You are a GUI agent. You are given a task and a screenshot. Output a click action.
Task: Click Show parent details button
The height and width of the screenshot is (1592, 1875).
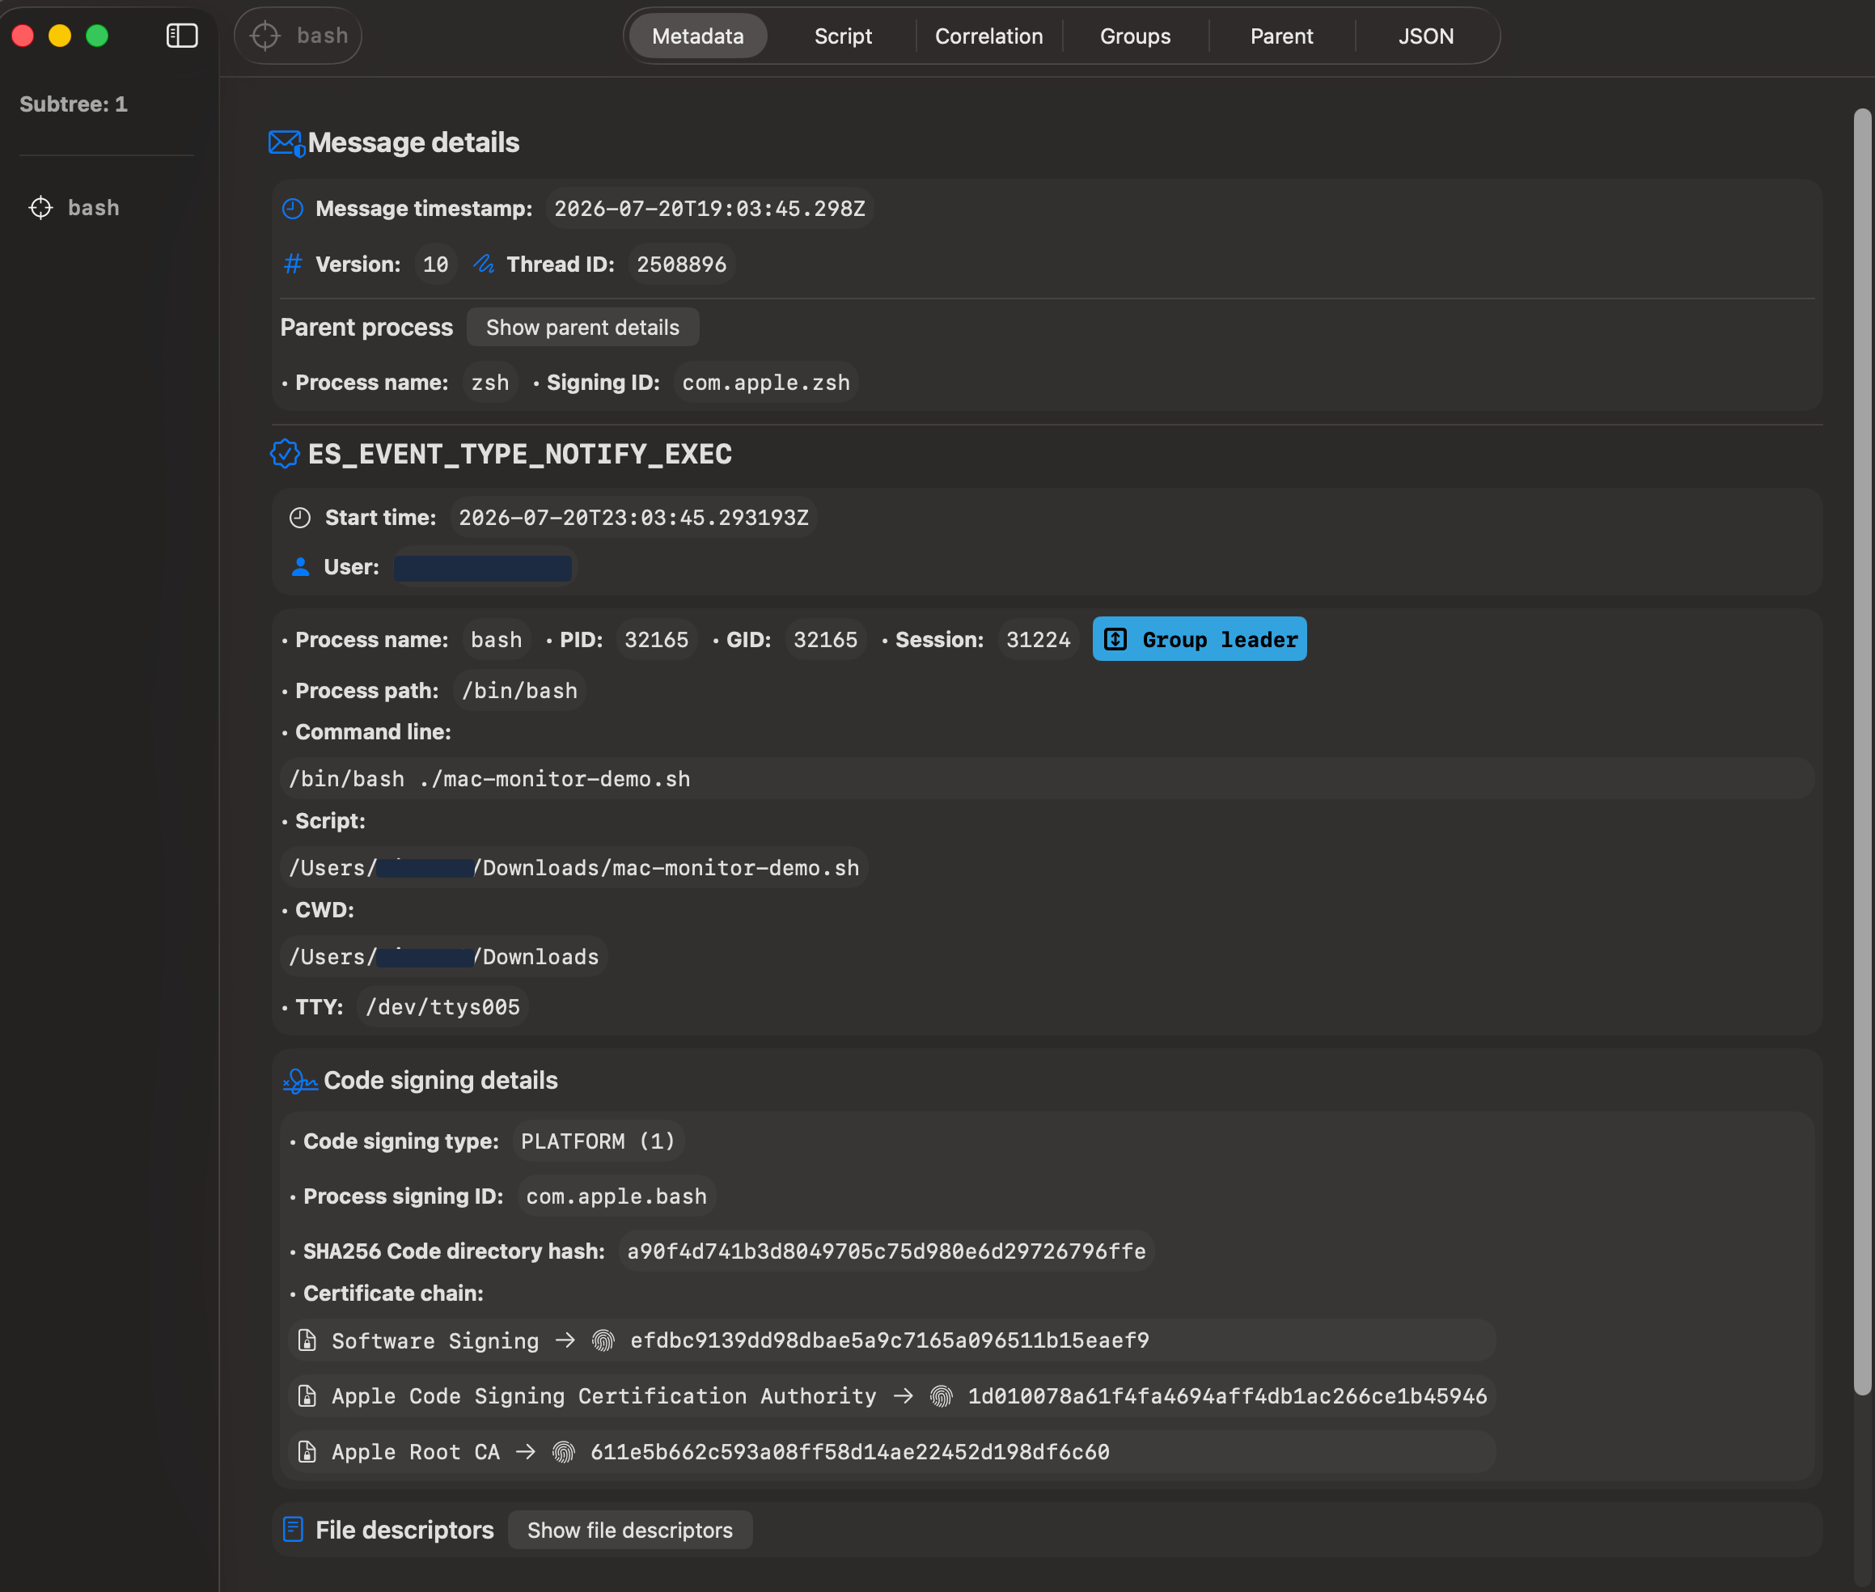[583, 328]
